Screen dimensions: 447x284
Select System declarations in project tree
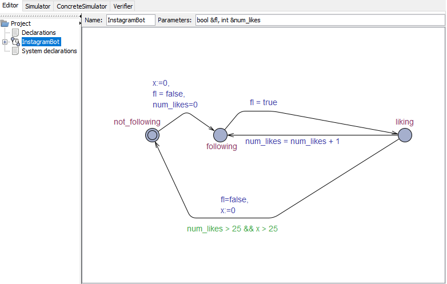(x=49, y=51)
